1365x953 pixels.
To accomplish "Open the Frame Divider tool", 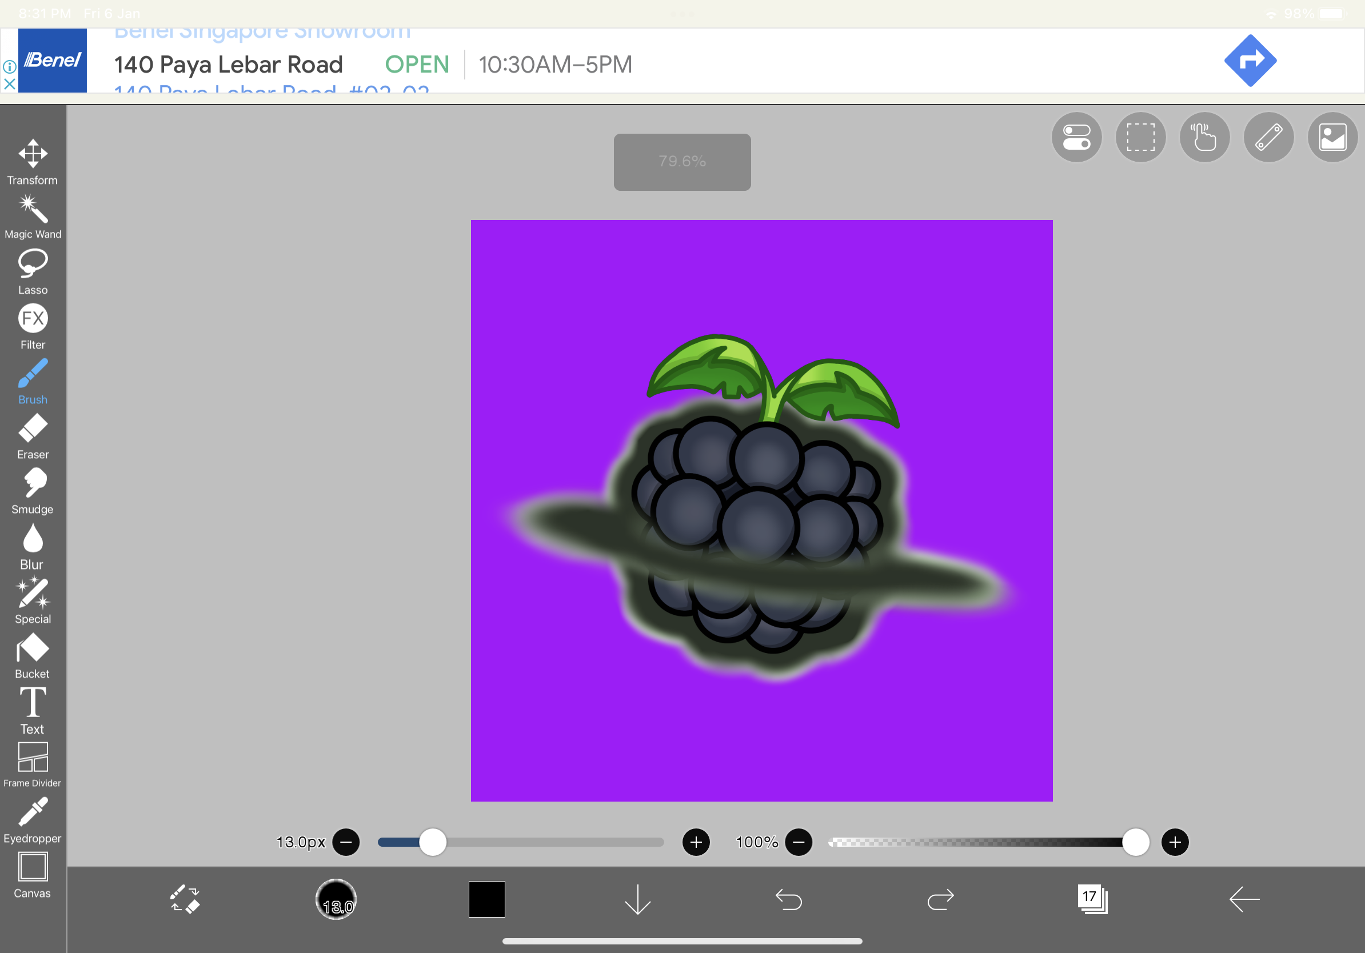I will pyautogui.click(x=33, y=764).
